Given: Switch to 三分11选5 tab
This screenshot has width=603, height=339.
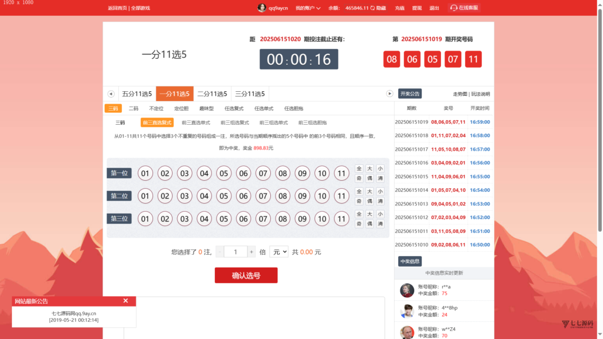Looking at the screenshot, I should click(250, 94).
